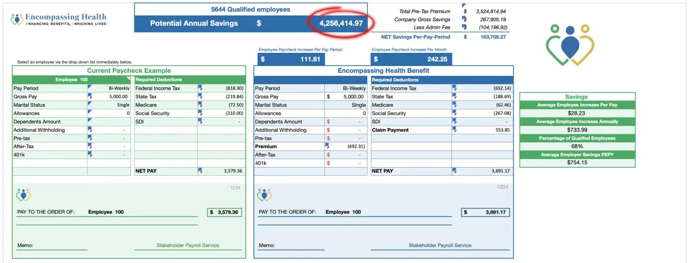Viewport: 690px width, 263px height.
Task: Click the red dollar sign beside Dependents Amount
Action: (328, 122)
